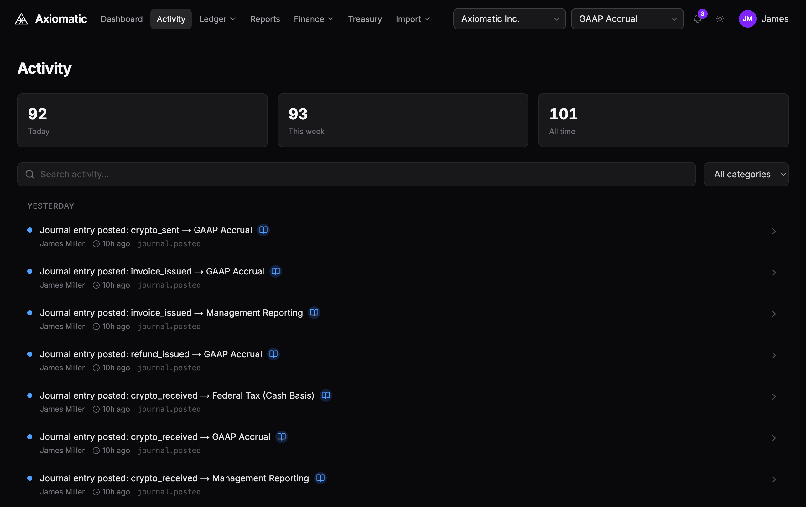Click inside the Search activity field
The image size is (806, 507).
201,174
